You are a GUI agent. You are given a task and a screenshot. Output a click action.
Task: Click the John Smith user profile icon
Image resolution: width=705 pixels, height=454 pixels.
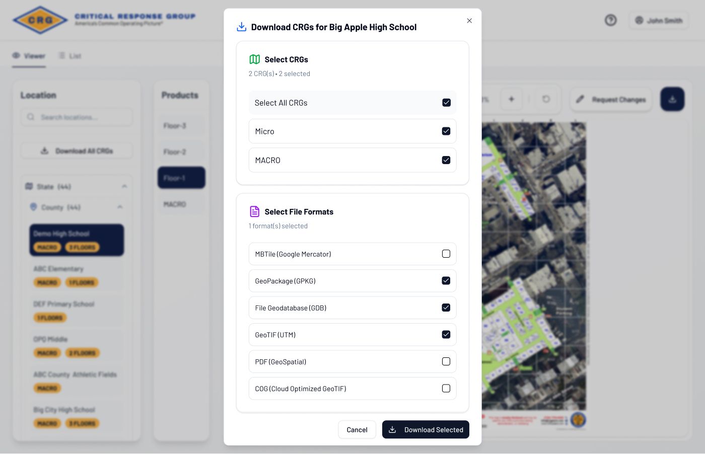tap(639, 20)
